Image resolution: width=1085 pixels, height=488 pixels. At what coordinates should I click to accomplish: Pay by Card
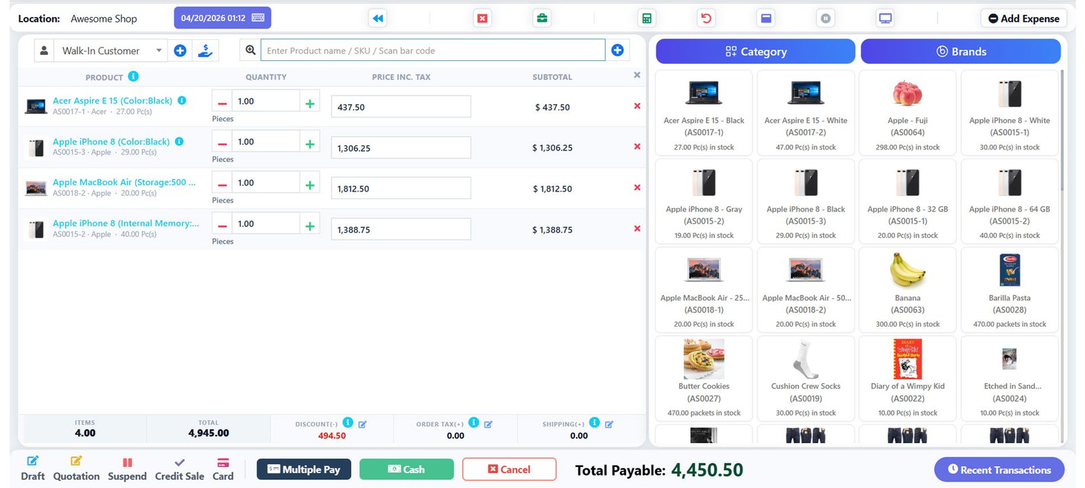pyautogui.click(x=223, y=469)
